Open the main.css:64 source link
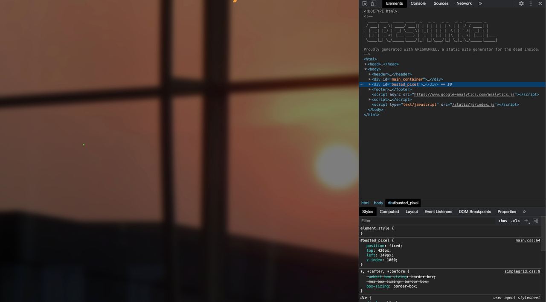The height and width of the screenshot is (302, 546). point(528,241)
